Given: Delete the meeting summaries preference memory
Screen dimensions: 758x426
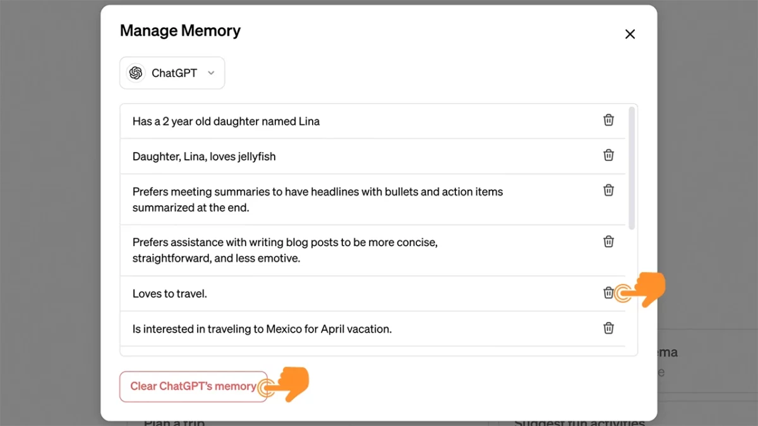Looking at the screenshot, I should click(x=608, y=190).
